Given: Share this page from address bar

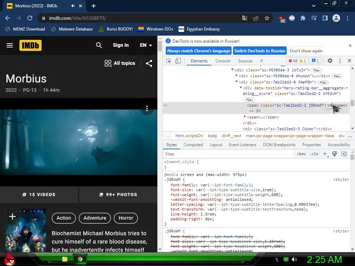Looking at the screenshot, I should pos(256,18).
